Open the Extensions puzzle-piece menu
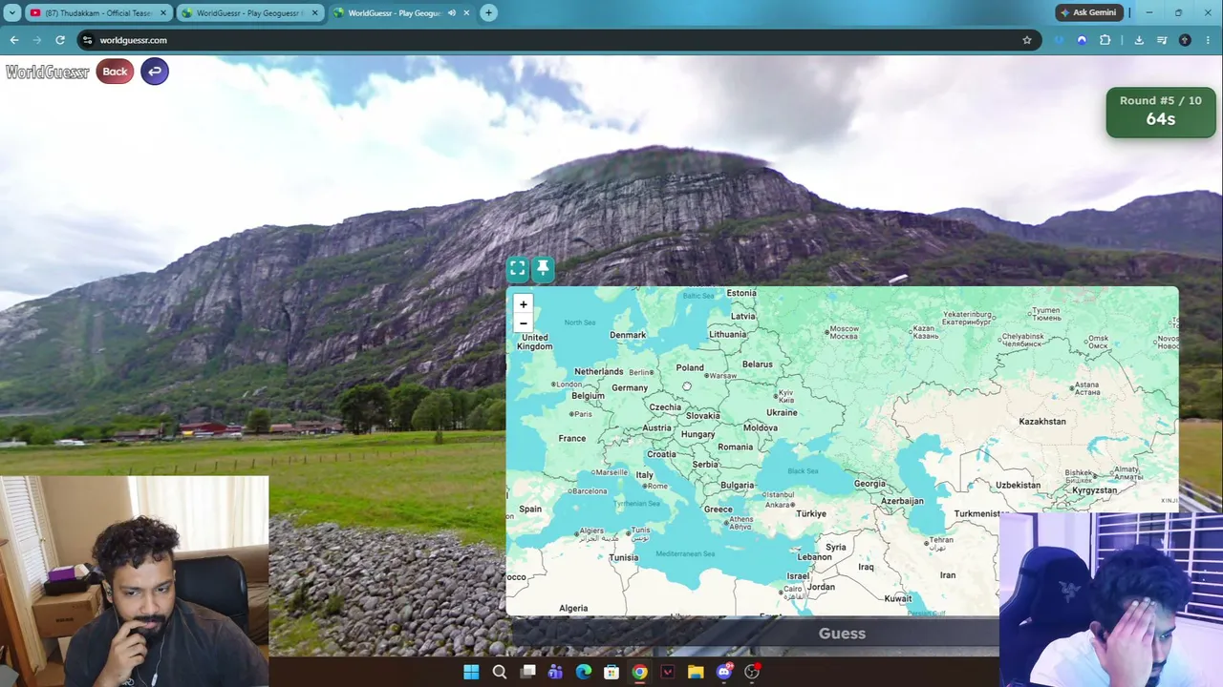This screenshot has width=1223, height=687. (1105, 40)
